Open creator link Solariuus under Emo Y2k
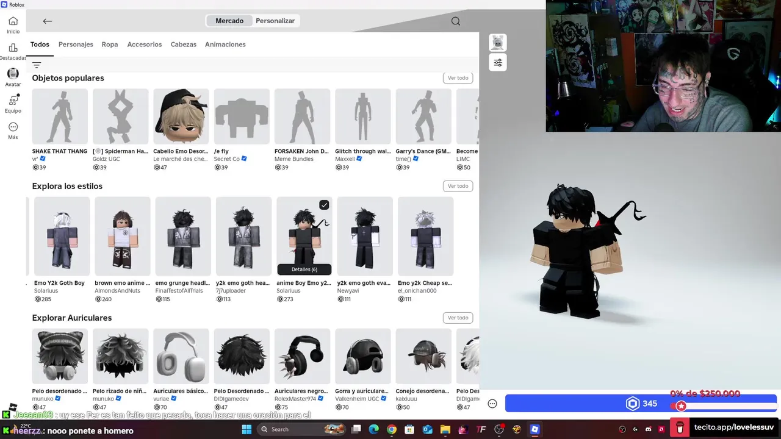781x439 pixels. click(x=48, y=291)
